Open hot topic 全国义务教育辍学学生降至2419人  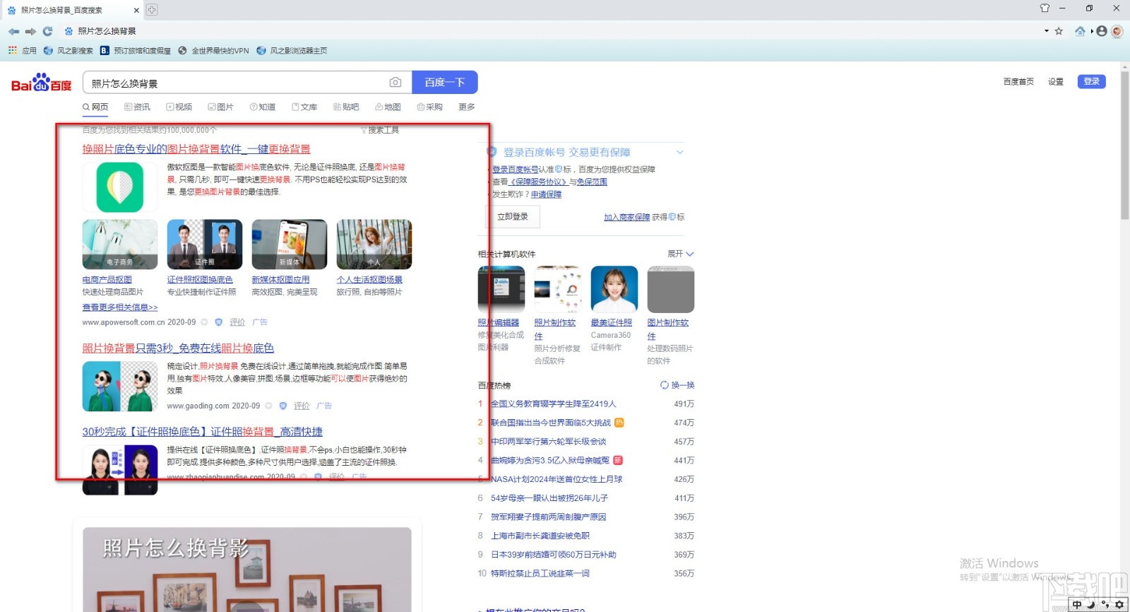click(x=554, y=404)
